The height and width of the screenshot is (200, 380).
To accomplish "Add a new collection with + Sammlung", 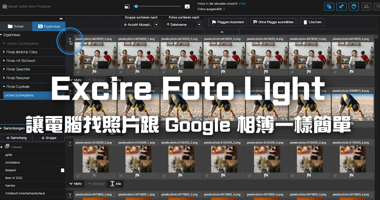I will 16,138.
